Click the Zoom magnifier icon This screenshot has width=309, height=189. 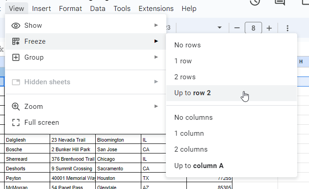coord(16,107)
